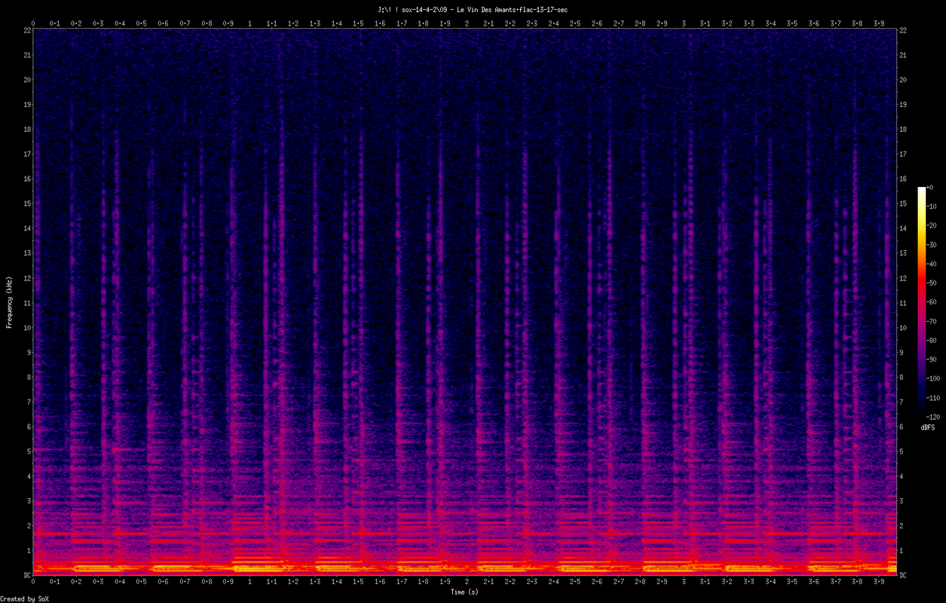The height and width of the screenshot is (603, 946).
Task: Click the "1.3" tick on the top time axis
Action: (315, 23)
